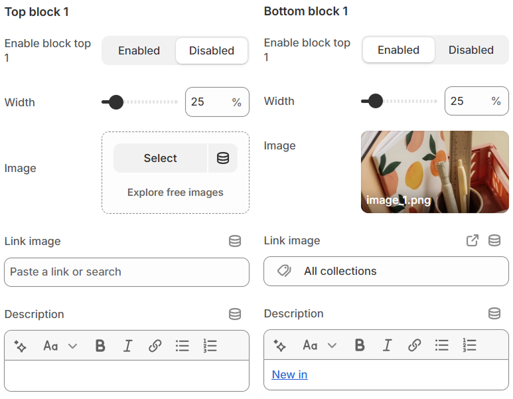Open text style Aa dropdown in Bottom block description
The width and height of the screenshot is (513, 399).
click(320, 345)
